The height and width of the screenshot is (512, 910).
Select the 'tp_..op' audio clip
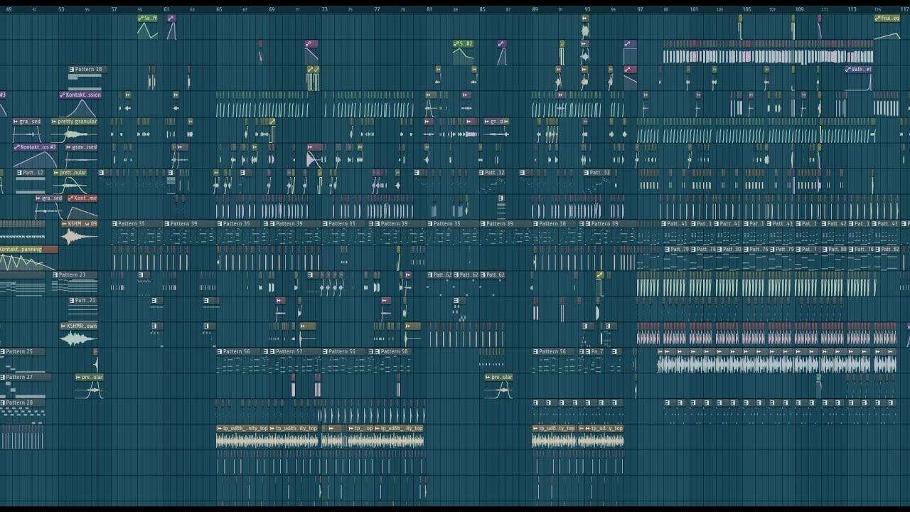pos(361,428)
